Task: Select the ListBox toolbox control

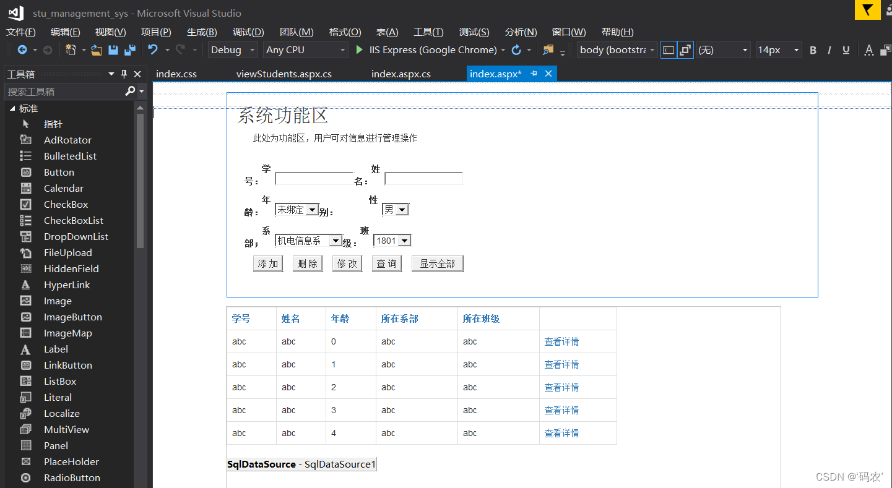Action: pyautogui.click(x=60, y=382)
